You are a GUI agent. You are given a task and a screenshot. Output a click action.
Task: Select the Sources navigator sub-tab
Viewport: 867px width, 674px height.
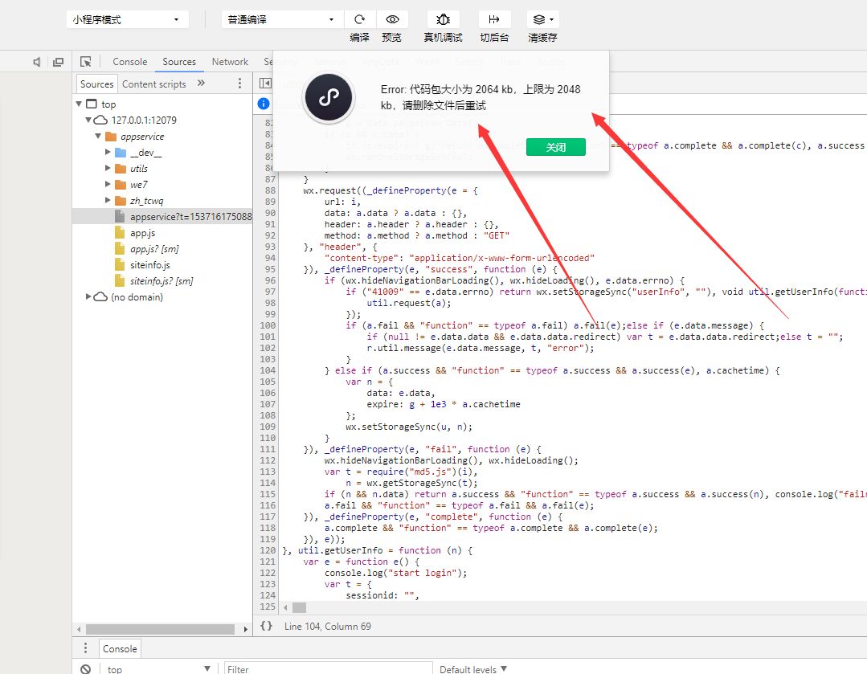click(96, 84)
